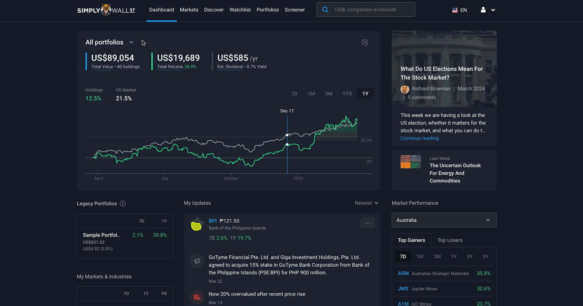Select 3M in Market Performance
This screenshot has height=306, width=583.
coord(437,256)
